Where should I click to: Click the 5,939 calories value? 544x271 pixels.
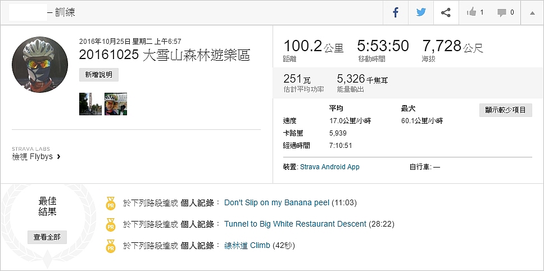[338, 133]
